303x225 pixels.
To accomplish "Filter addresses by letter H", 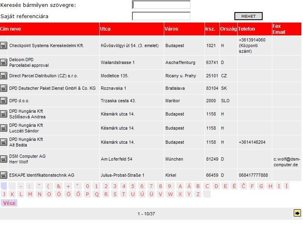I will point(270,186).
